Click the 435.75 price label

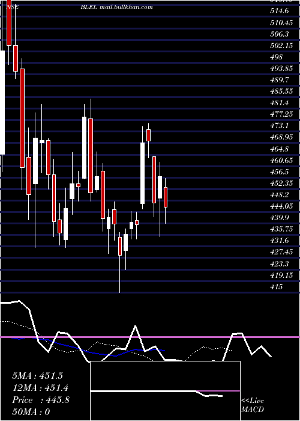pos(281,229)
